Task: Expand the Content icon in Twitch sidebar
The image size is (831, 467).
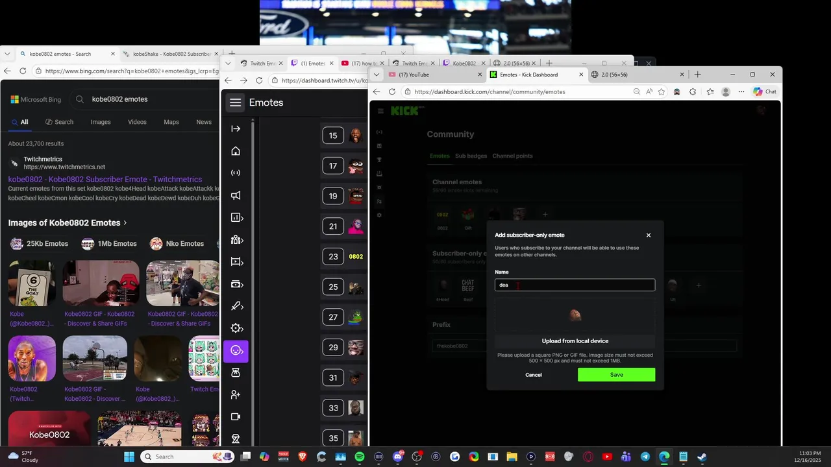Action: (236, 262)
